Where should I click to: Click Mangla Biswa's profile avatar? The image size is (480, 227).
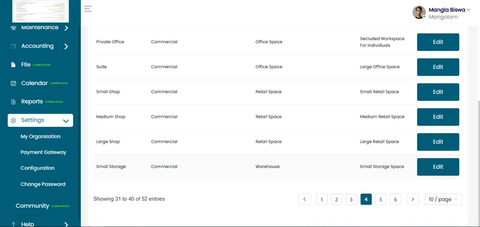pyautogui.click(x=419, y=12)
